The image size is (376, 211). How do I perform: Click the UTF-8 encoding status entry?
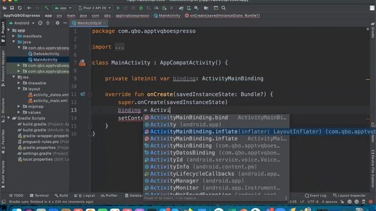pyautogui.click(x=313, y=202)
